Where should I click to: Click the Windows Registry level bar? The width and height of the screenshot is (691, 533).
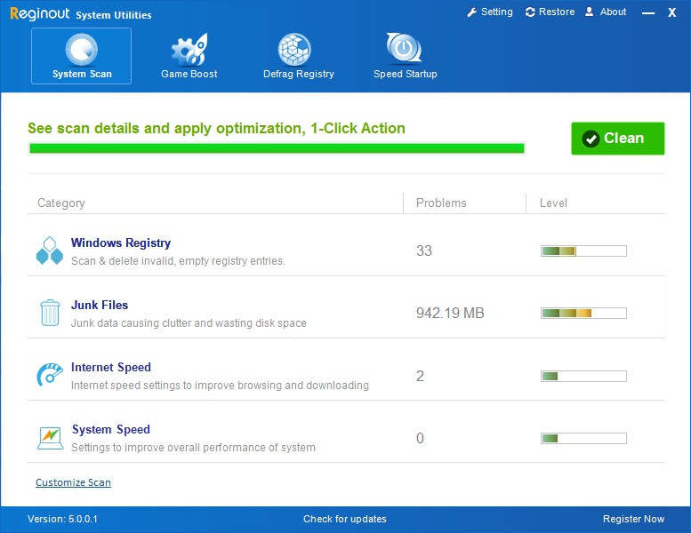coord(583,251)
